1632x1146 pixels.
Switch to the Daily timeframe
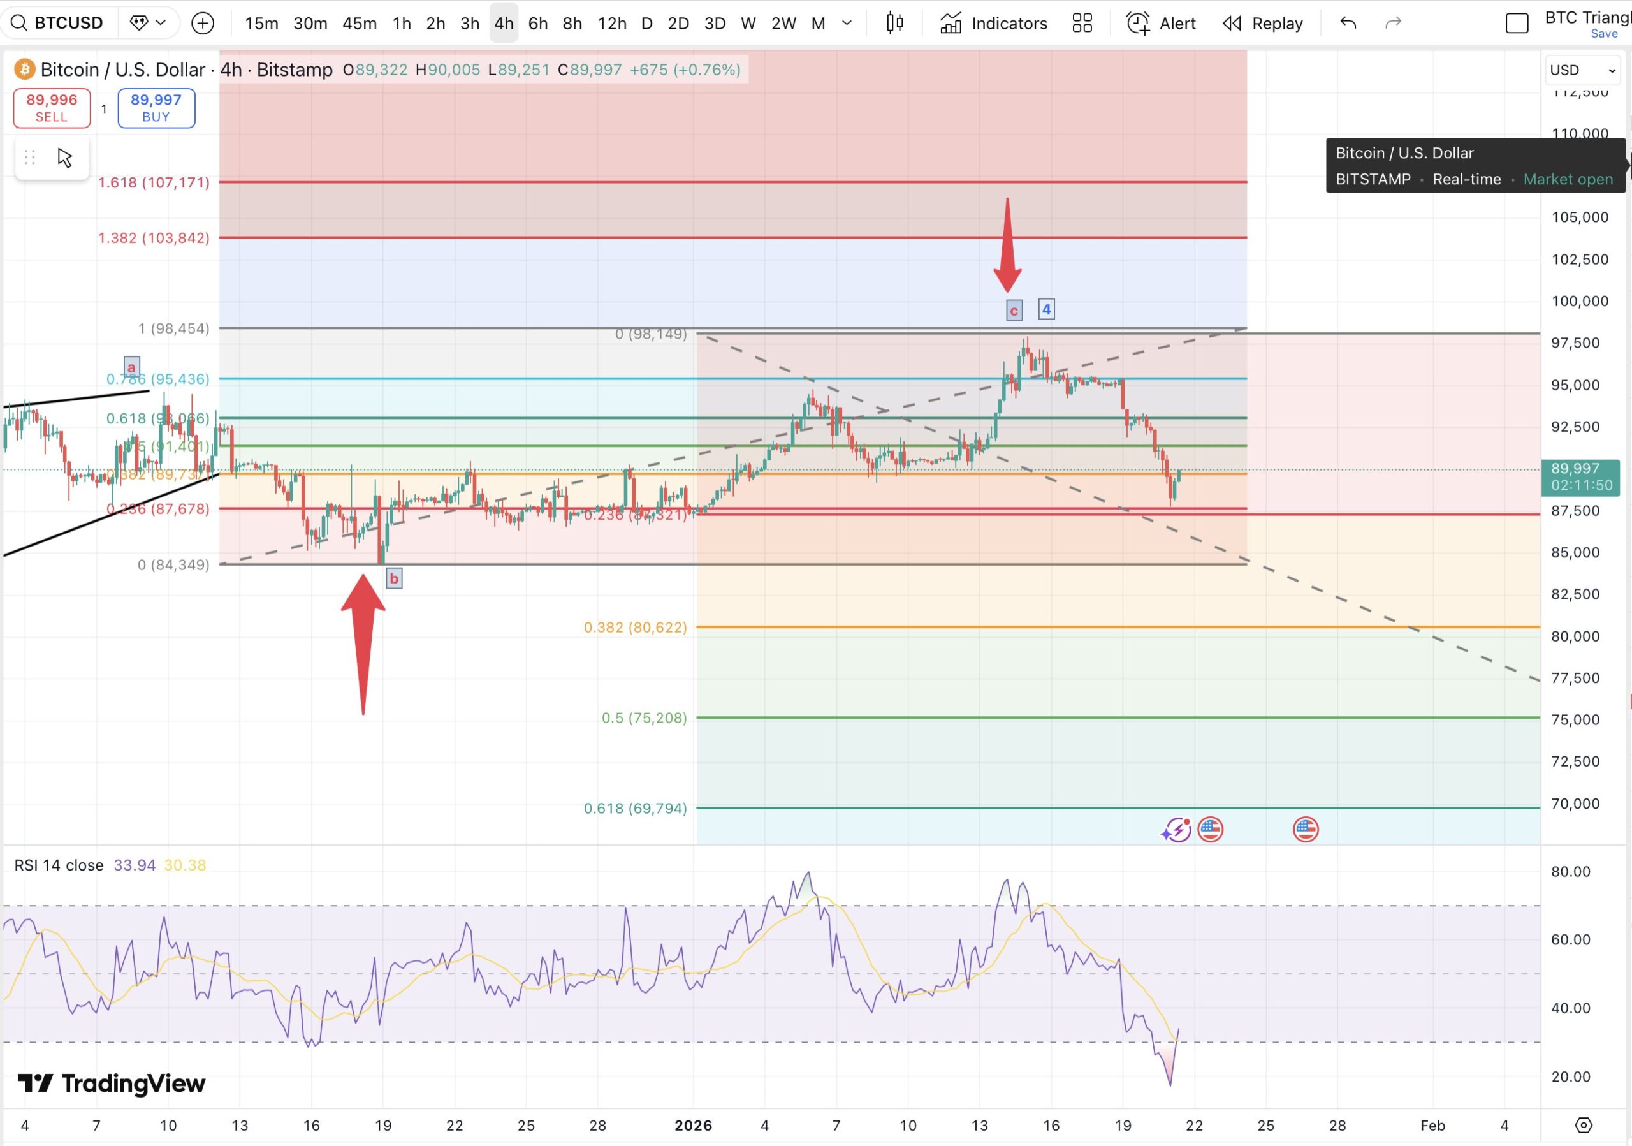click(646, 24)
